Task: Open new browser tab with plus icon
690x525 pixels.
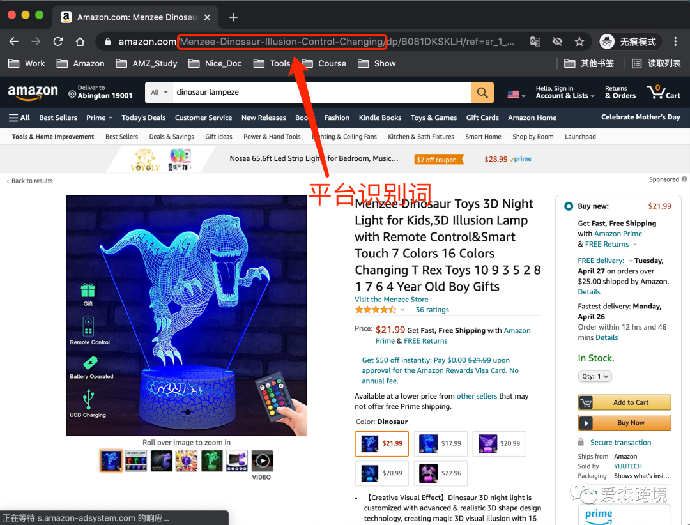Action: 233,17
